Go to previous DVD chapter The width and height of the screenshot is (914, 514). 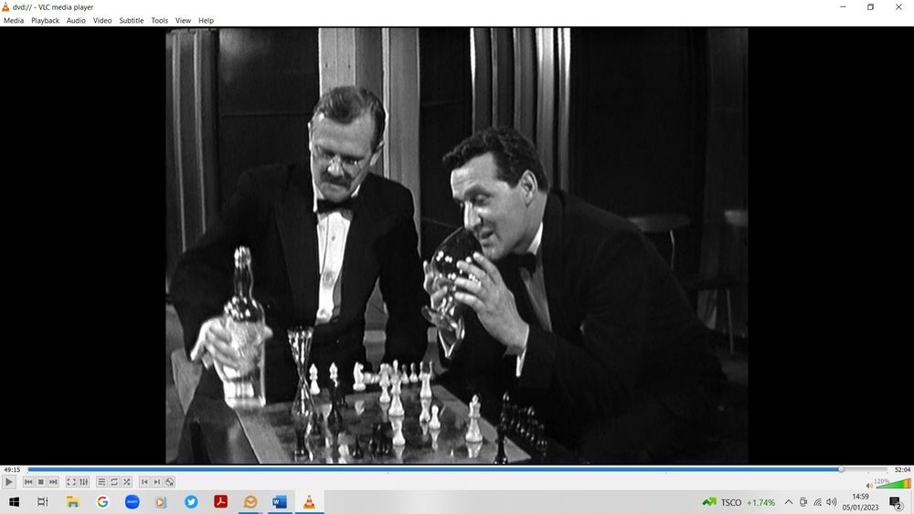click(x=144, y=482)
